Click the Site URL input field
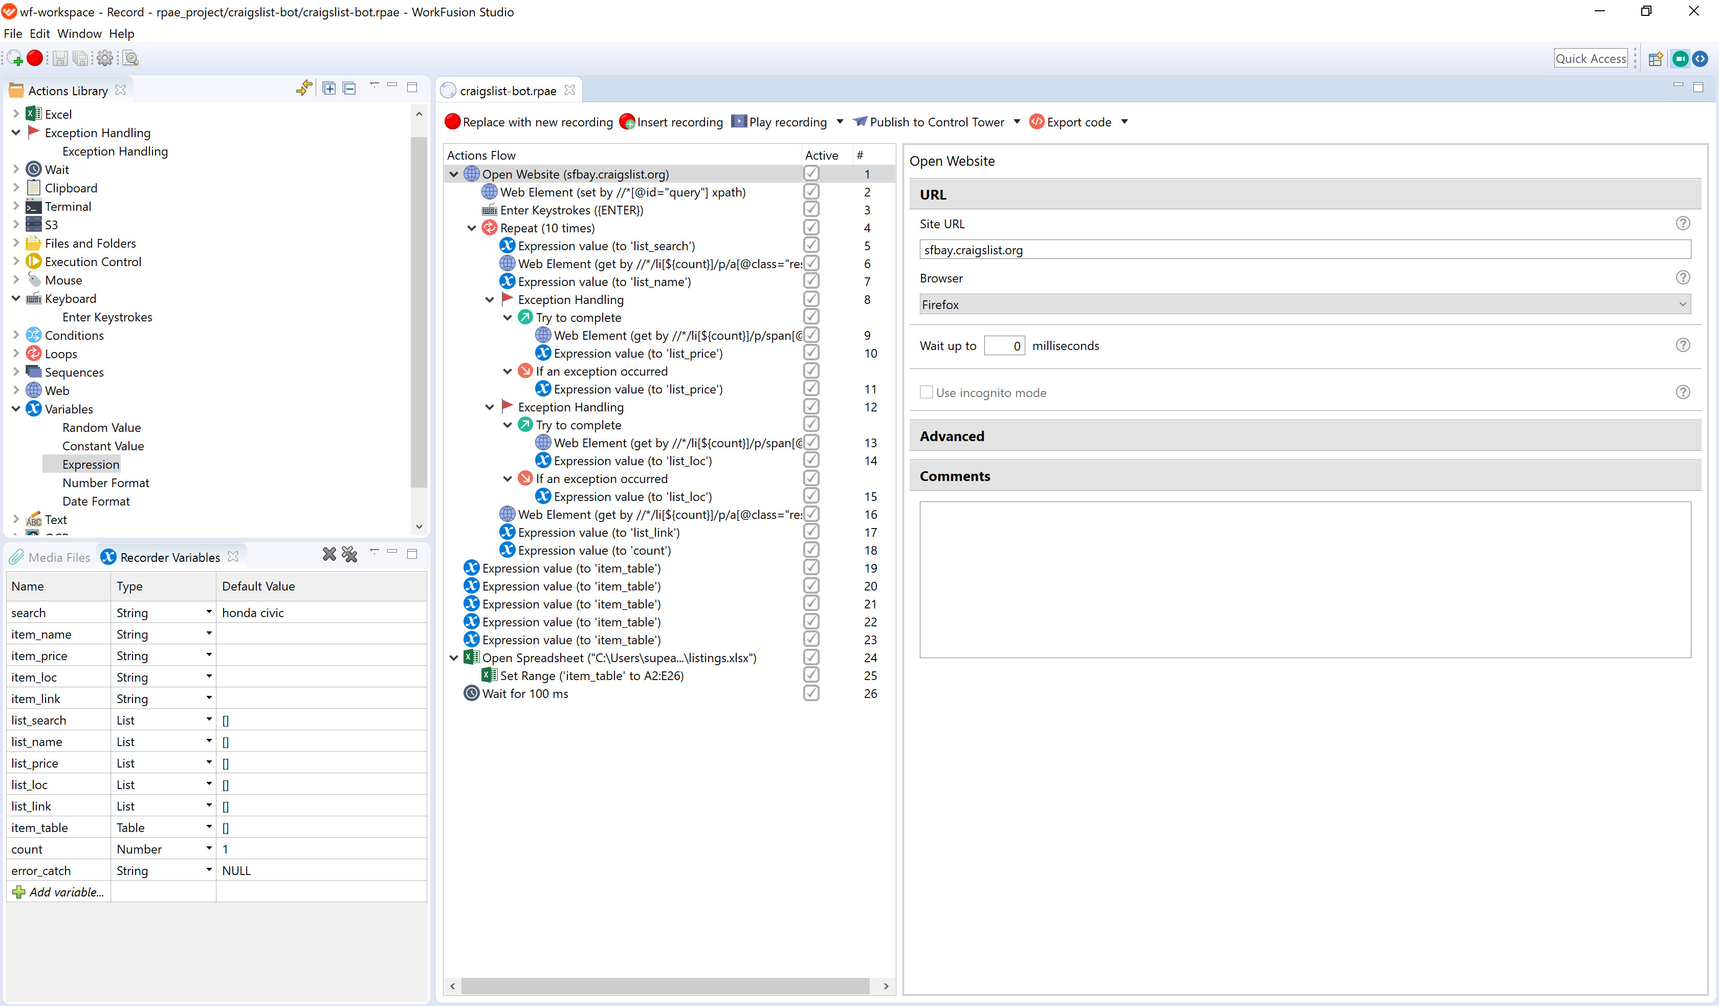The image size is (1719, 1006). (x=1304, y=250)
